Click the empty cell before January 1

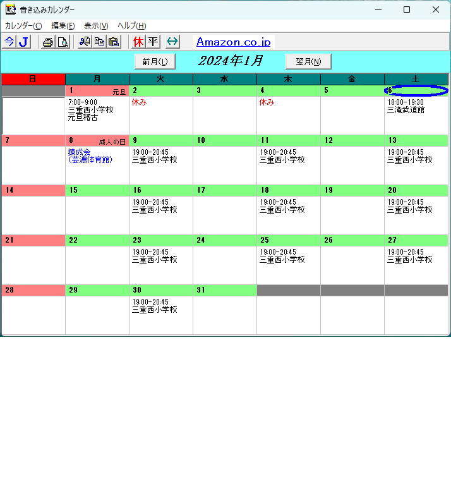pyautogui.click(x=33, y=116)
